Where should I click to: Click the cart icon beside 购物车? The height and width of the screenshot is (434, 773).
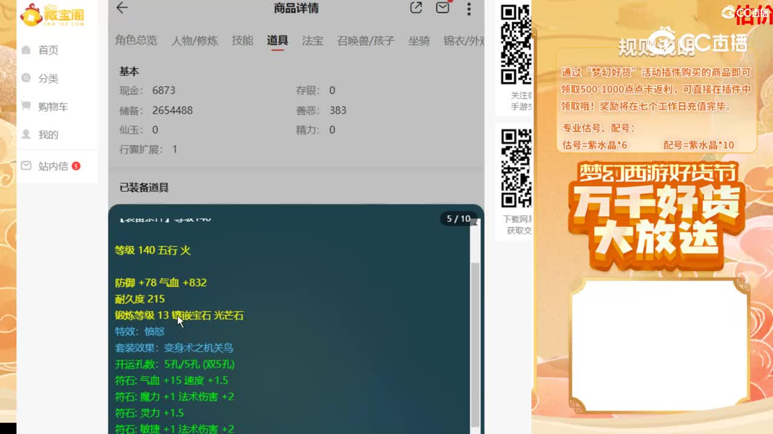(26, 105)
